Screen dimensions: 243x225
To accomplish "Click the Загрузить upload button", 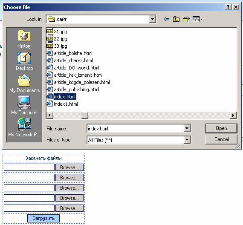I will pos(43,218).
